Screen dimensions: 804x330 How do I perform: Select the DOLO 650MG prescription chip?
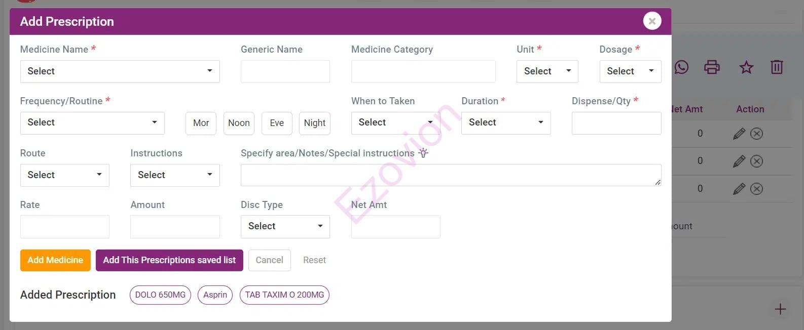tap(160, 295)
